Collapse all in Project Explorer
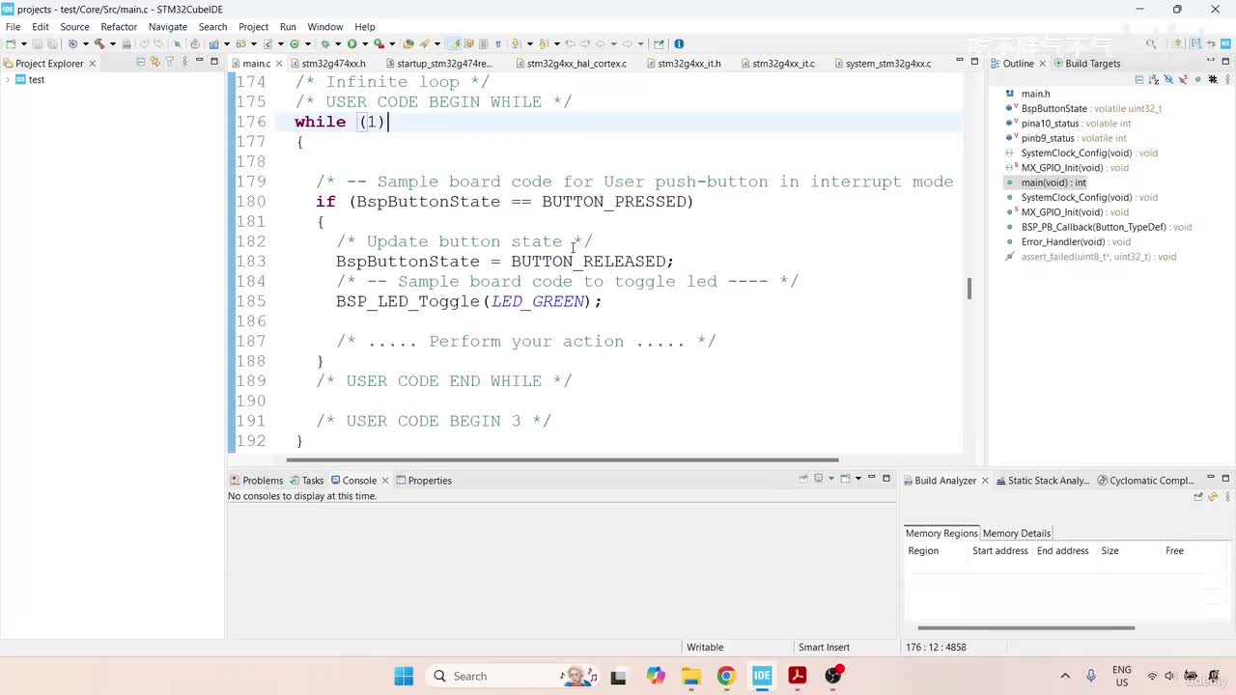 pyautogui.click(x=140, y=62)
